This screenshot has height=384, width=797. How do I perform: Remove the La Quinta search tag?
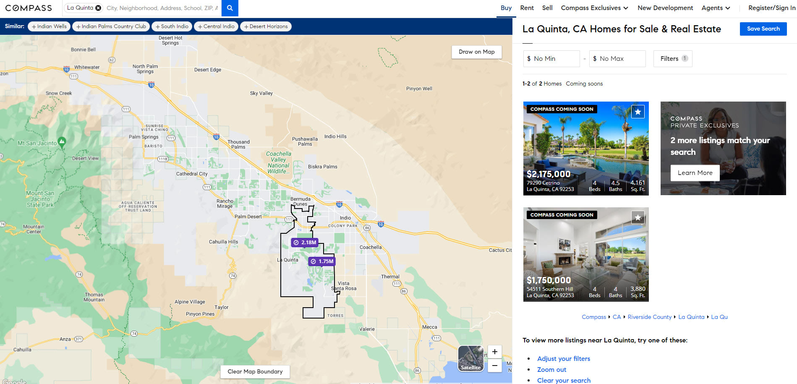98,8
